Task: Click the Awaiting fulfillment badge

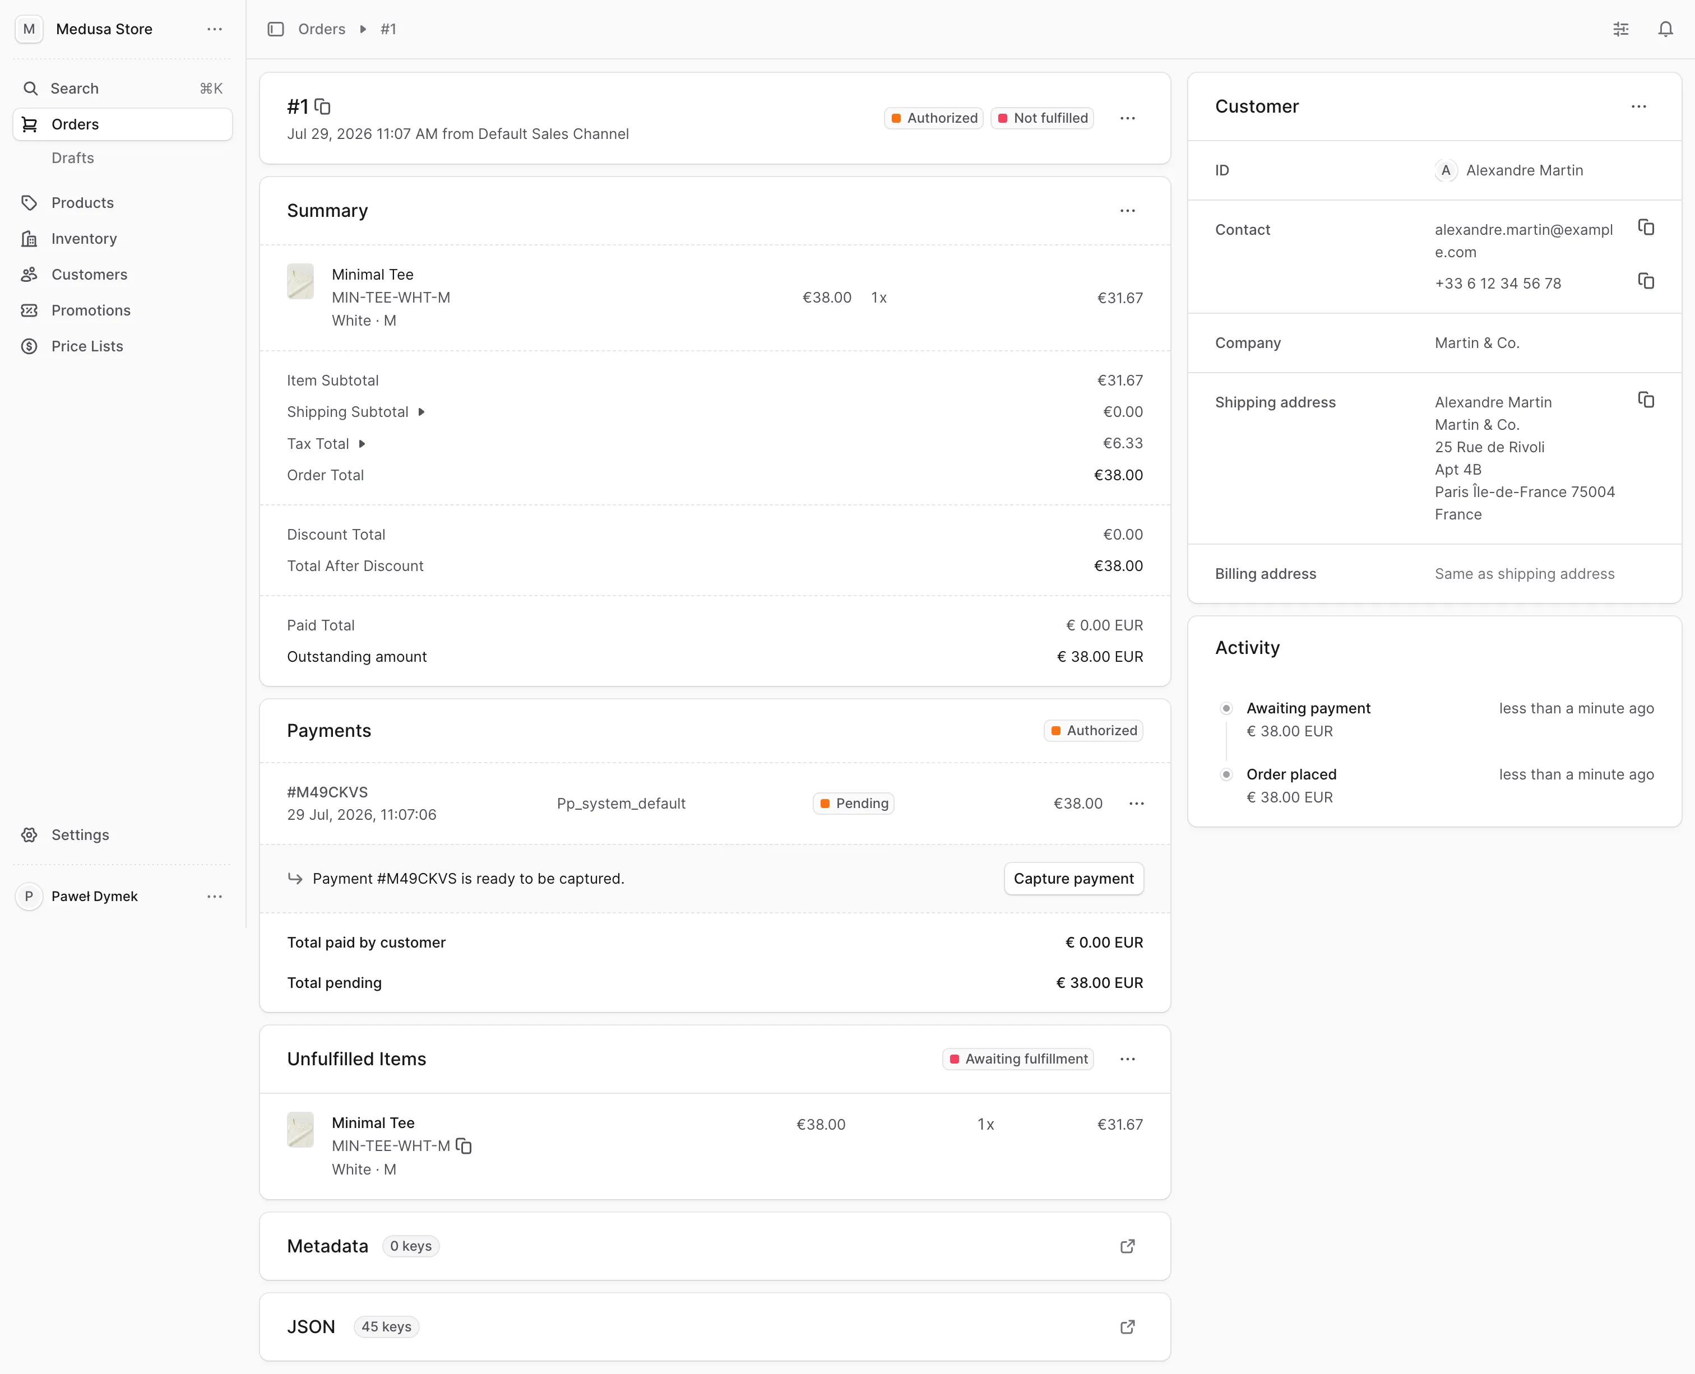Action: tap(1017, 1060)
